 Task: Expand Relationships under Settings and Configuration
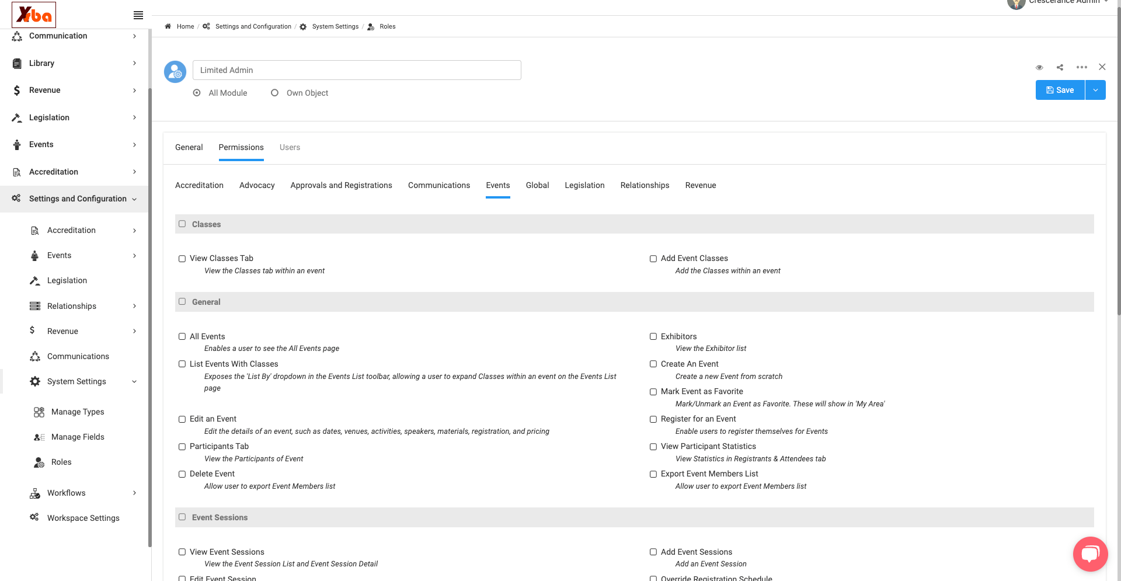tap(134, 306)
